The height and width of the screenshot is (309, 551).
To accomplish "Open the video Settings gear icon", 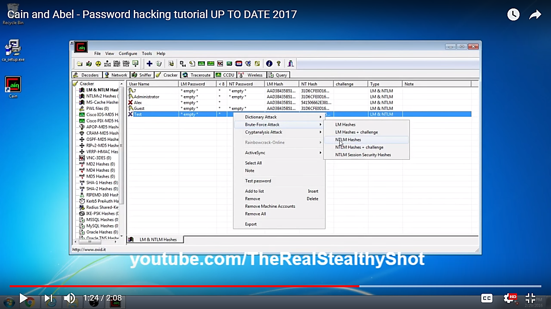I will tap(509, 298).
